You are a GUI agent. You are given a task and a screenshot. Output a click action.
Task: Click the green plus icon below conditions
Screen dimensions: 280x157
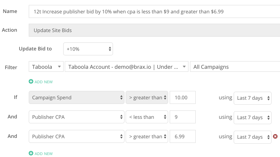31,153
